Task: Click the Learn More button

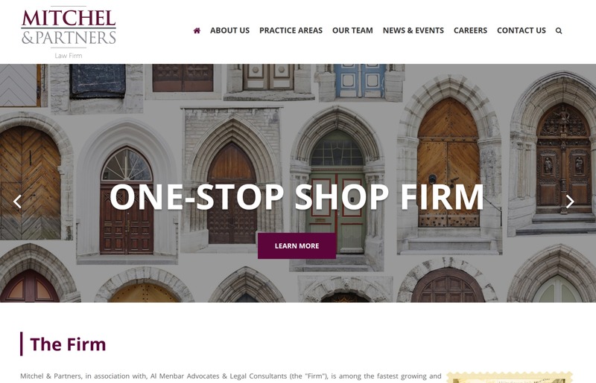Action: pos(297,246)
